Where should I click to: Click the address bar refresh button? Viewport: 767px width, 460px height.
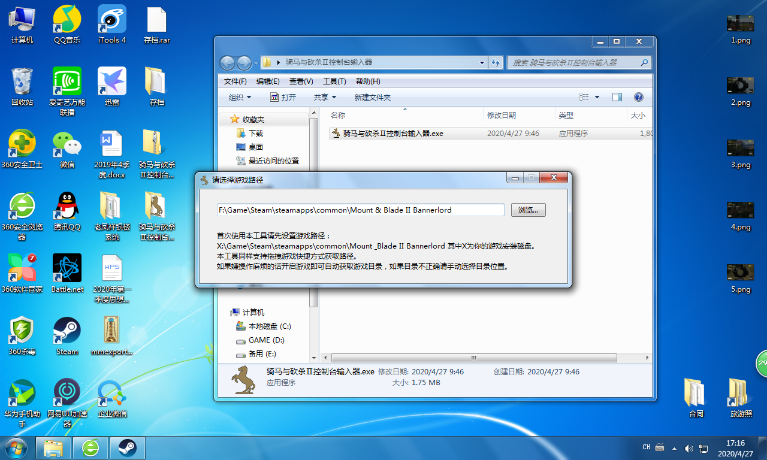[x=496, y=62]
